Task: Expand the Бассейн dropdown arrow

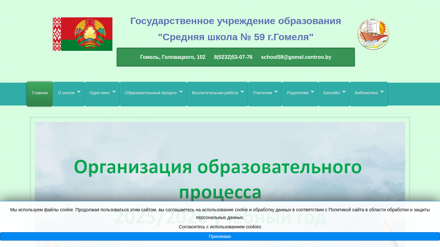Action: pyautogui.click(x=344, y=92)
